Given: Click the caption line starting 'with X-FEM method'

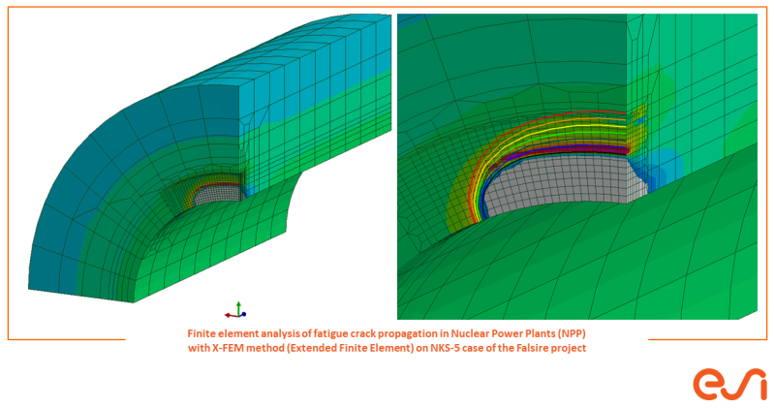Looking at the screenshot, I should [387, 348].
